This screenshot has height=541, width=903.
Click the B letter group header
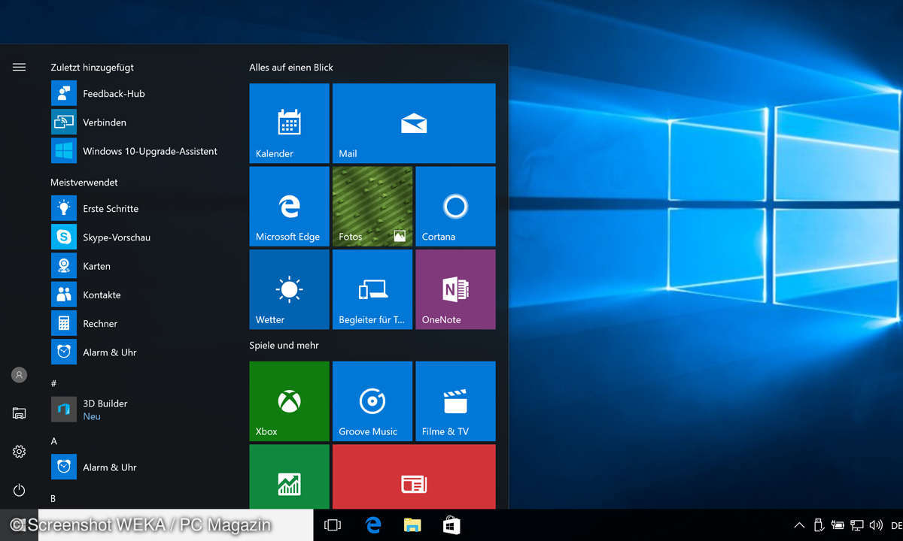[x=53, y=498]
